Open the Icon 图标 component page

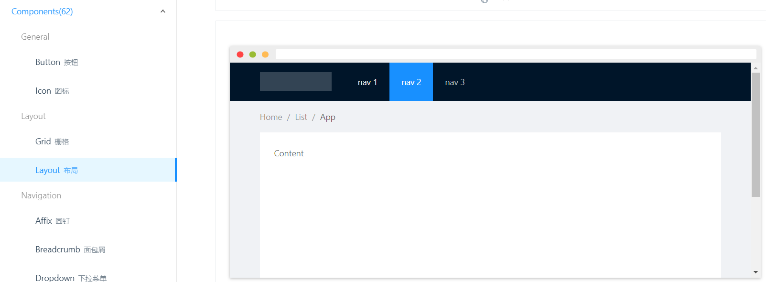[x=52, y=91]
